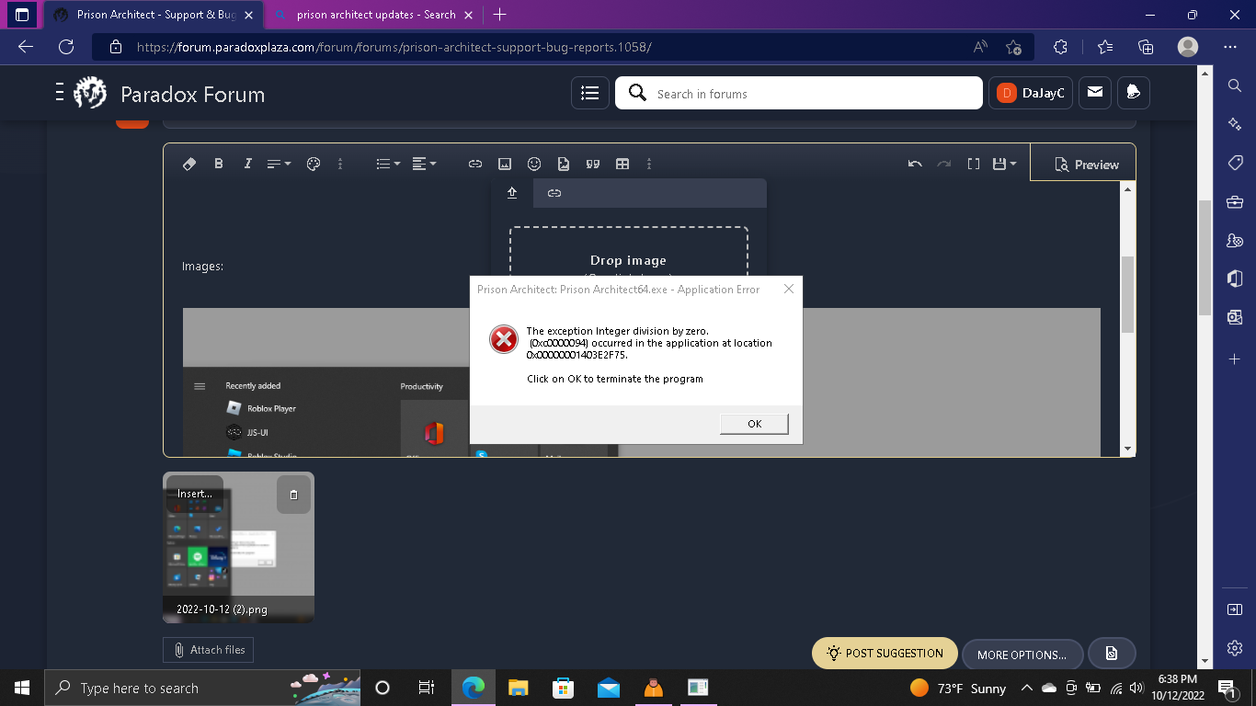
Task: Toggle italic formatting in the editor
Action: pyautogui.click(x=247, y=164)
